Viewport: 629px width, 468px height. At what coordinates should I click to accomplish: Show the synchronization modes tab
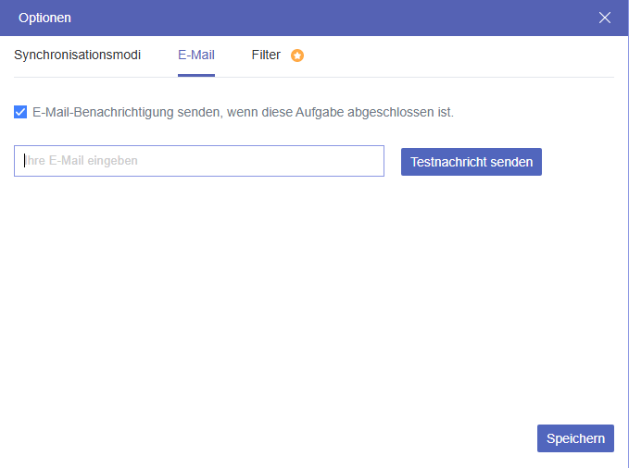tap(77, 55)
